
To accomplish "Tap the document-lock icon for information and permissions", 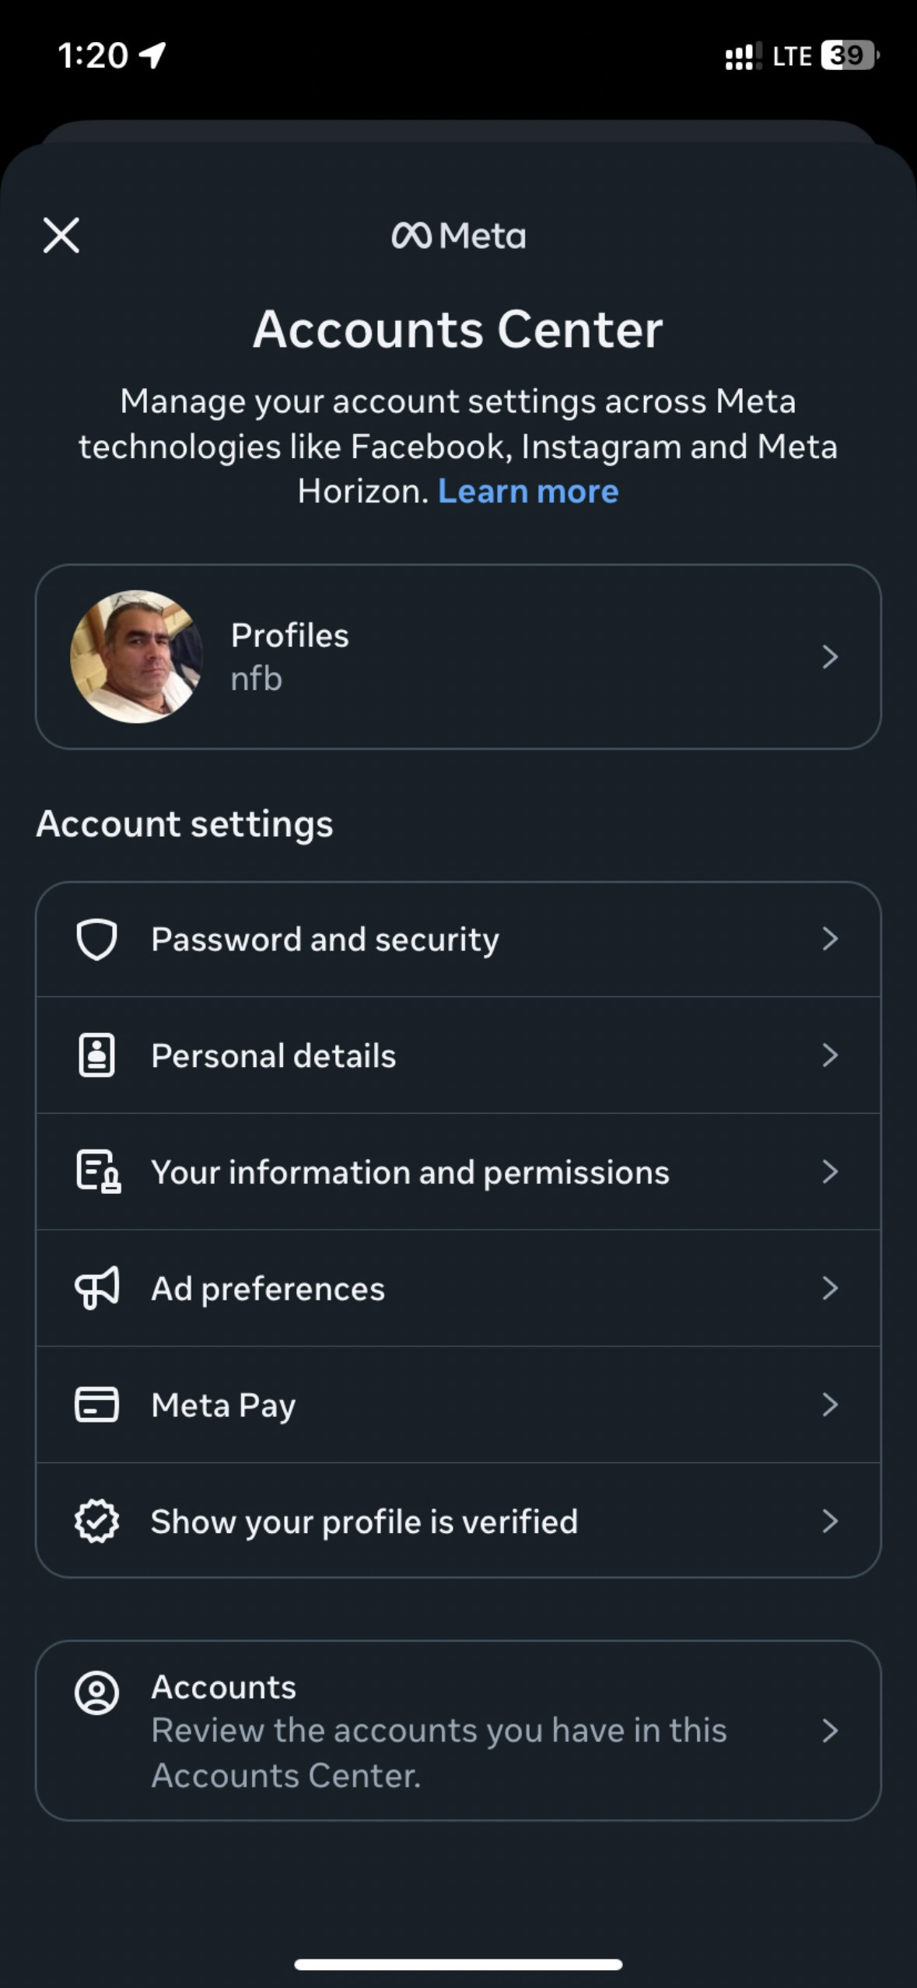I will [x=98, y=1171].
